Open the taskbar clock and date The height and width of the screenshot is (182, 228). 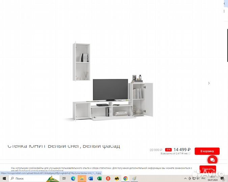point(213,178)
